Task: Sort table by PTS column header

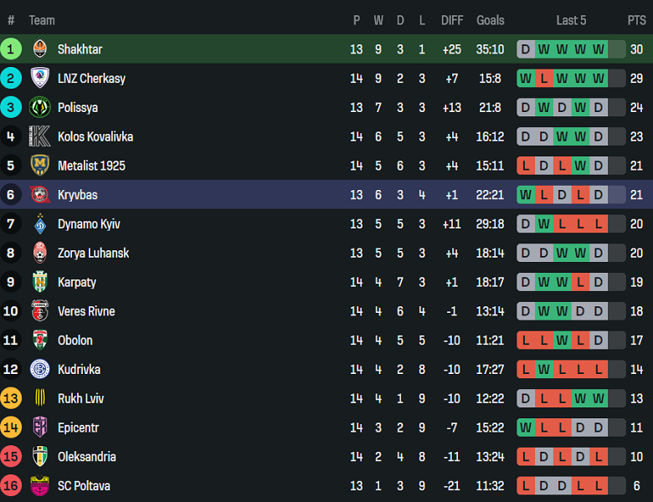Action: (x=636, y=20)
